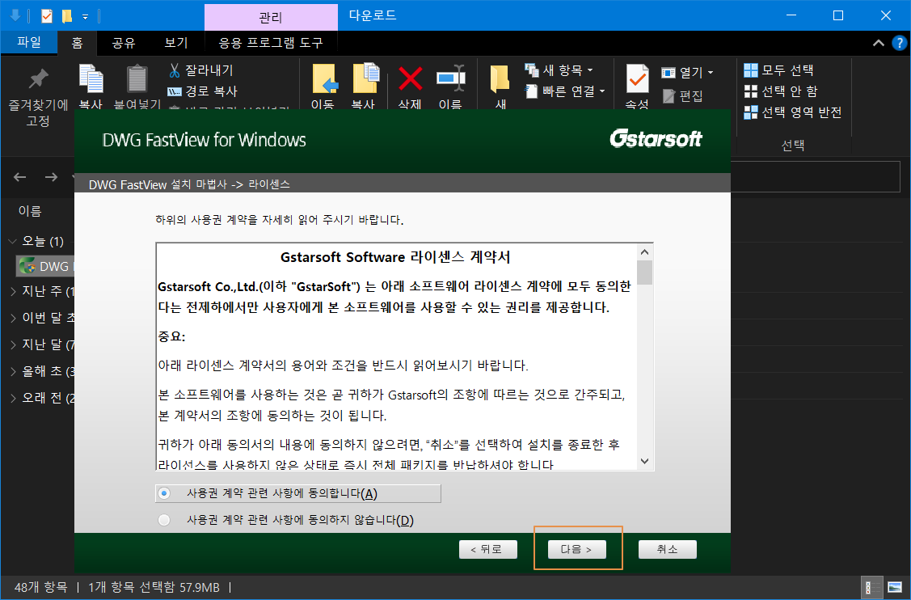Viewport: 911px width, 600px height.
Task: Click the New folder icon
Action: [500, 79]
